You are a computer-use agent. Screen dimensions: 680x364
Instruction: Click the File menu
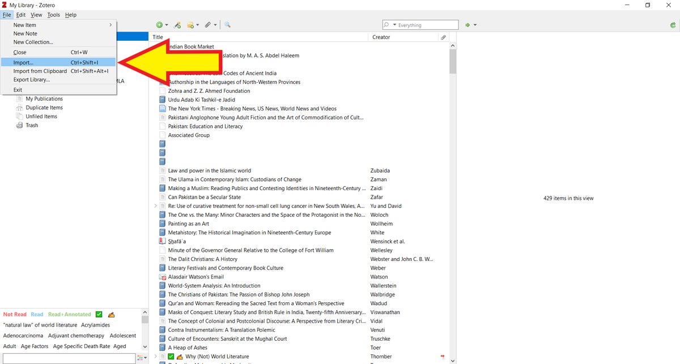pos(7,15)
